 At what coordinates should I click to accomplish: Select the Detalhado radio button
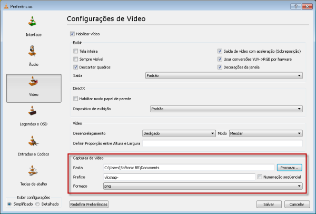tap(37, 204)
